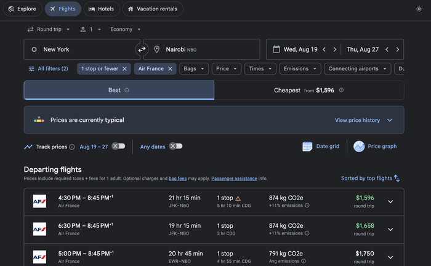Toggle price tracking for Aug 19 – 27
The height and width of the screenshot is (266, 431).
(x=118, y=146)
